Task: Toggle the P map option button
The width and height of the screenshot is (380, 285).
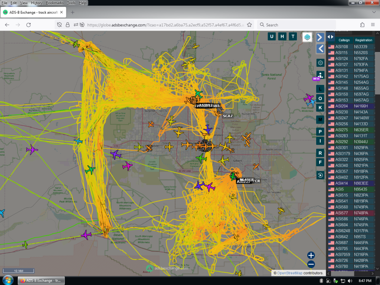Action: (320, 132)
